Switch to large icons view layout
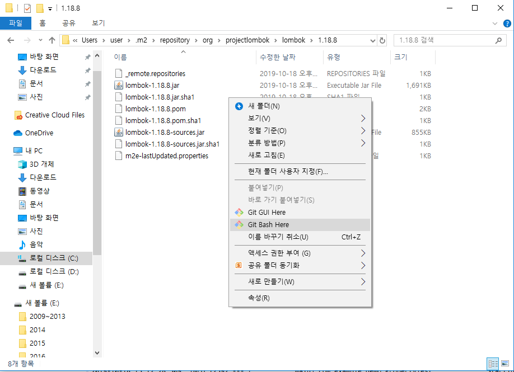This screenshot has height=372, width=514. tap(505, 364)
